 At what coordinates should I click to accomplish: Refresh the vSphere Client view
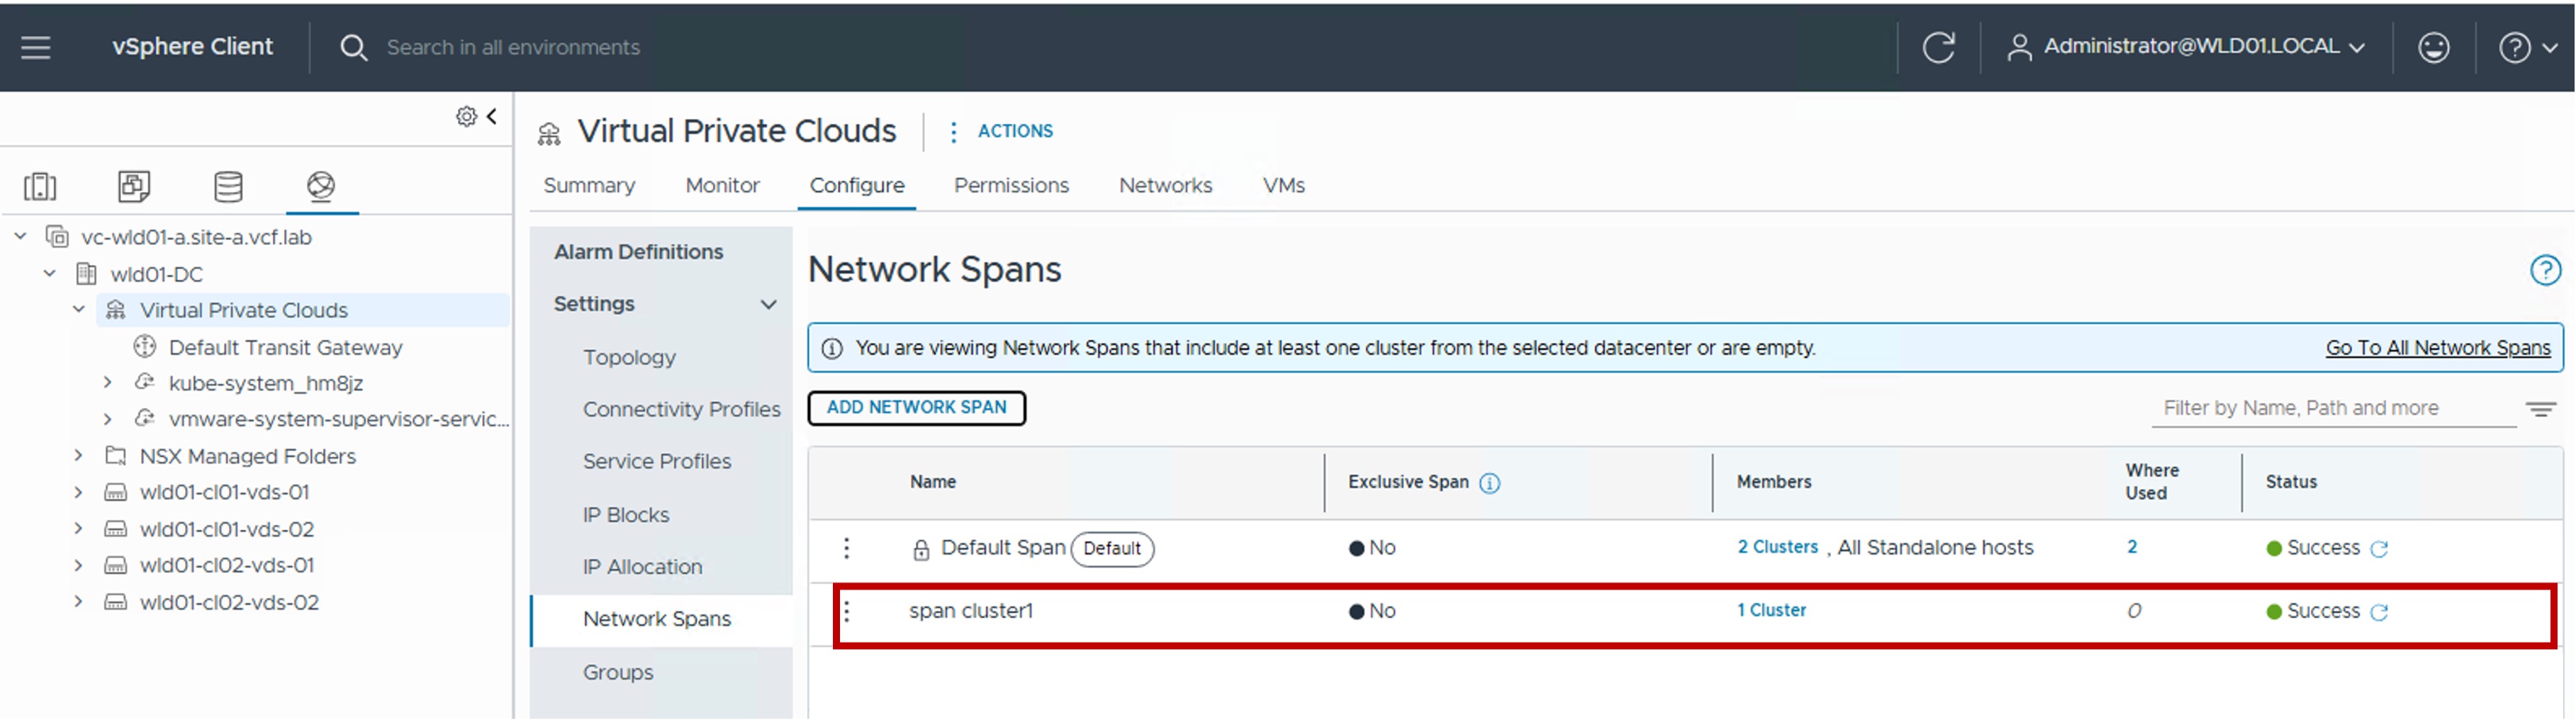(1938, 47)
